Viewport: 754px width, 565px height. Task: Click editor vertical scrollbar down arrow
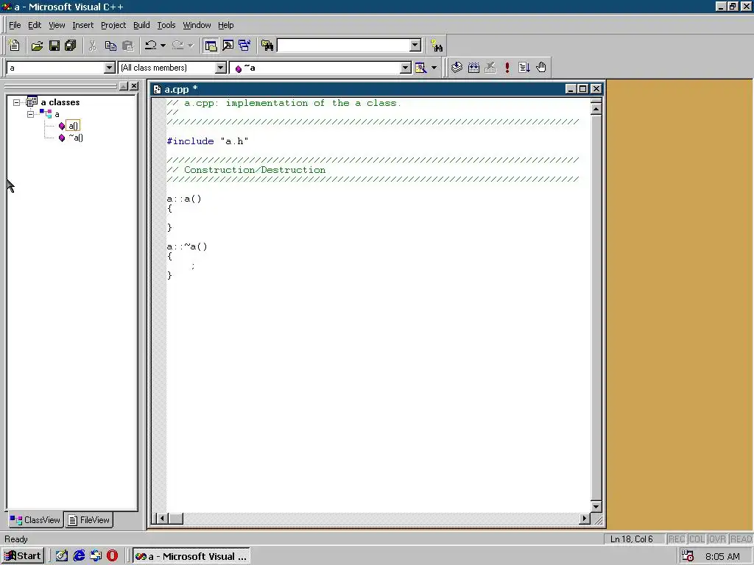point(596,506)
